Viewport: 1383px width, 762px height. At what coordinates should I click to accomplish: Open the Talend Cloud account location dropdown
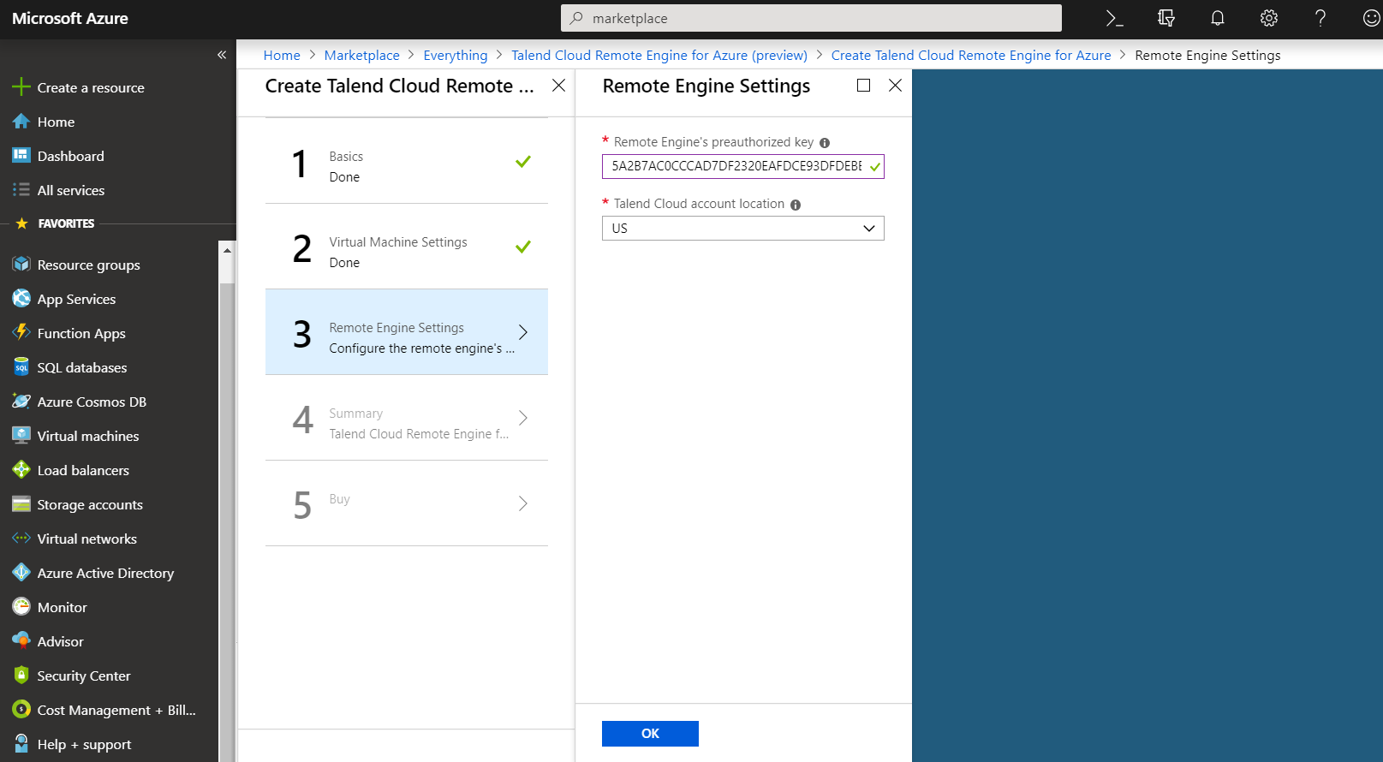[x=743, y=229]
